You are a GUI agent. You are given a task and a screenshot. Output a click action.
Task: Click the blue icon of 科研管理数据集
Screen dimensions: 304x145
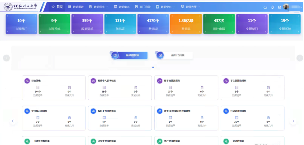(x=226, y=111)
